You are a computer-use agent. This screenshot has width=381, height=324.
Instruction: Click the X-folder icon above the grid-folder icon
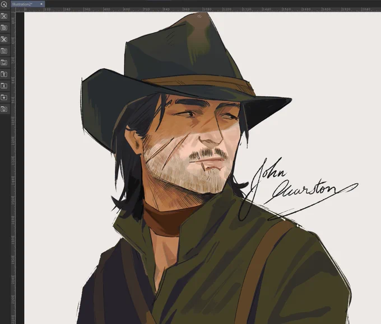point(4,39)
